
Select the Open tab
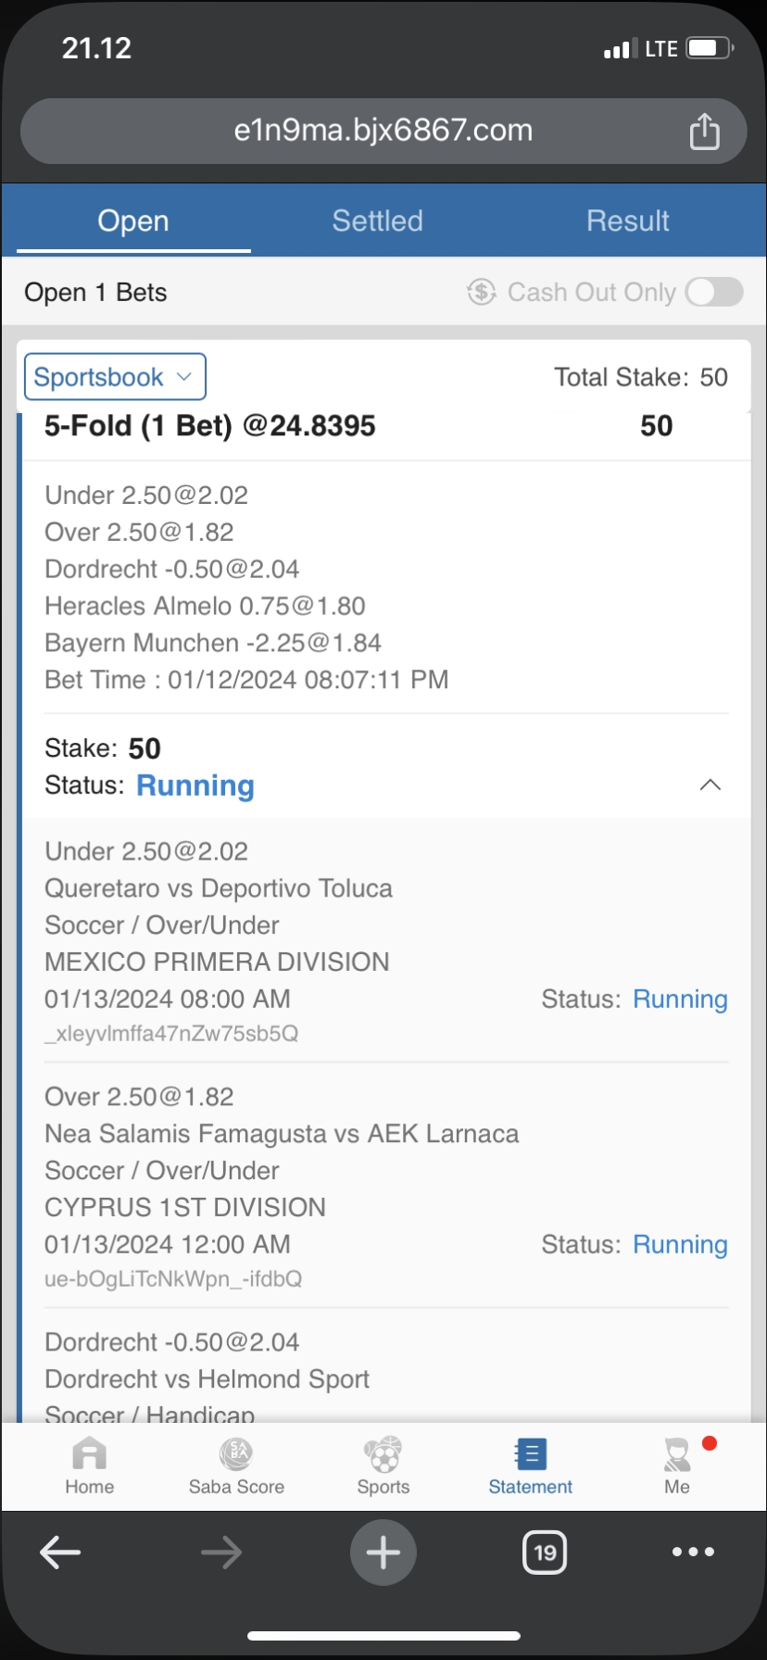pos(133,221)
